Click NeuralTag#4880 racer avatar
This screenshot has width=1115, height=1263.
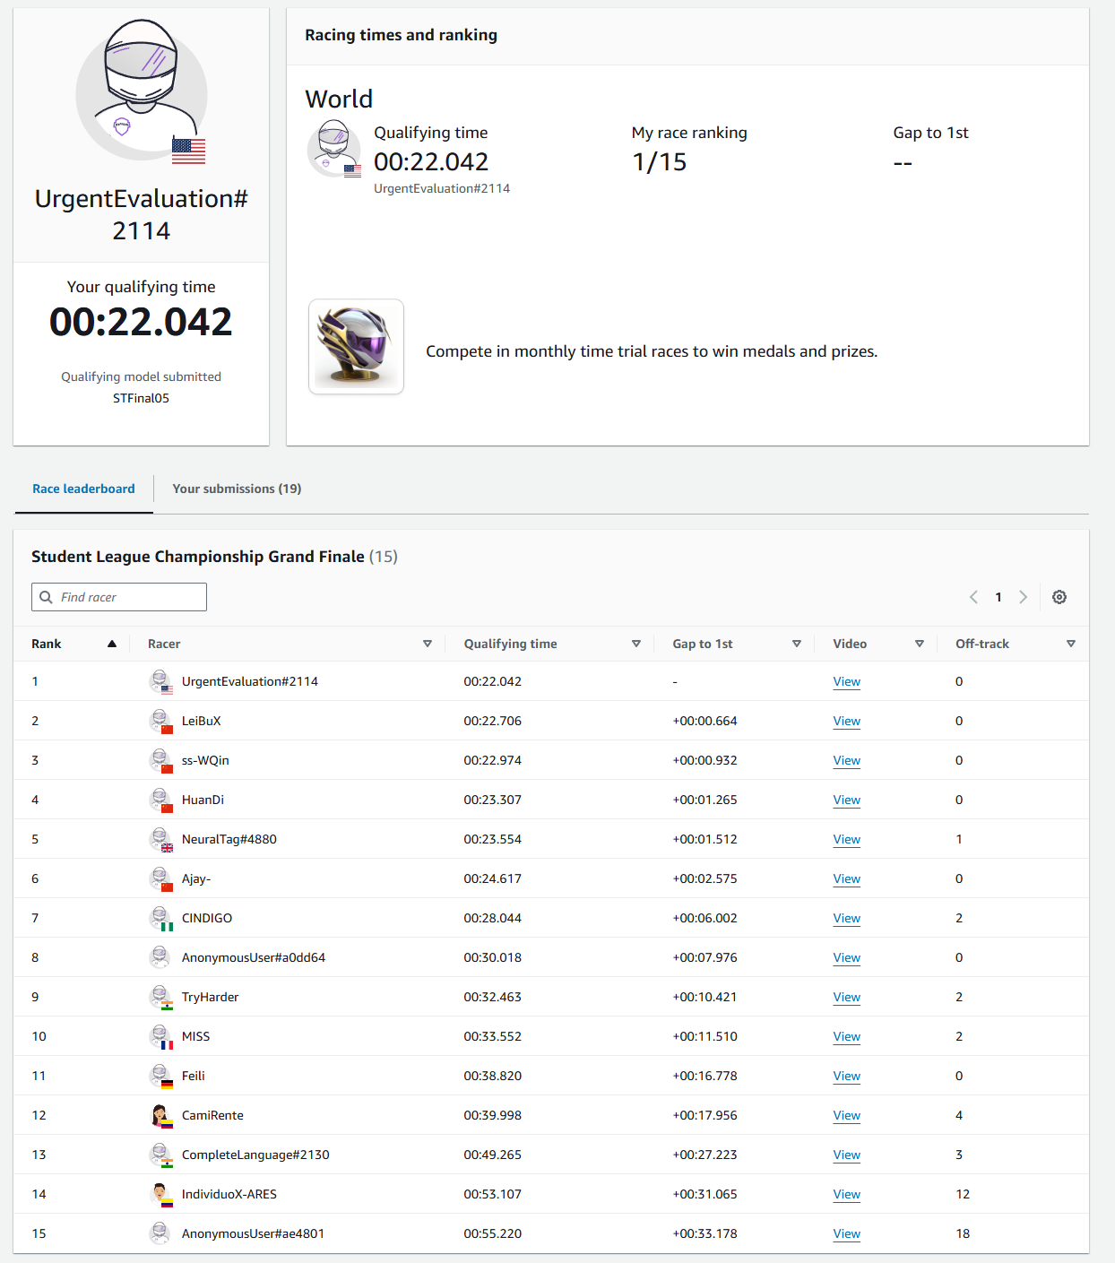point(160,839)
